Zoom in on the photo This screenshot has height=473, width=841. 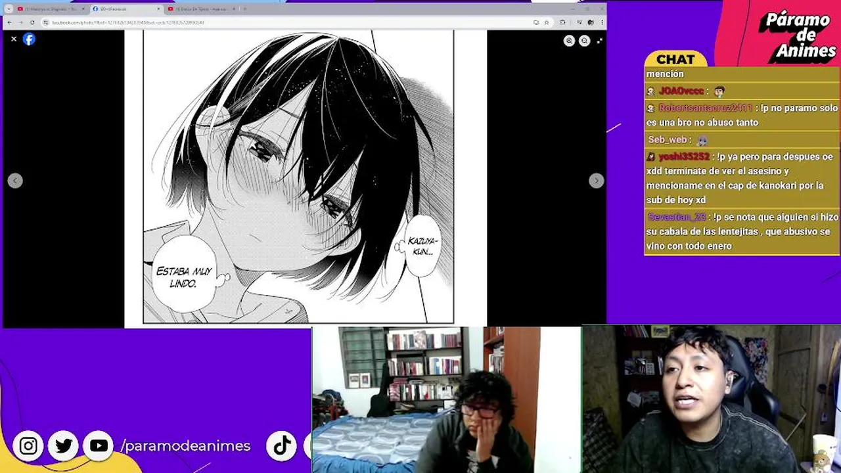(569, 41)
